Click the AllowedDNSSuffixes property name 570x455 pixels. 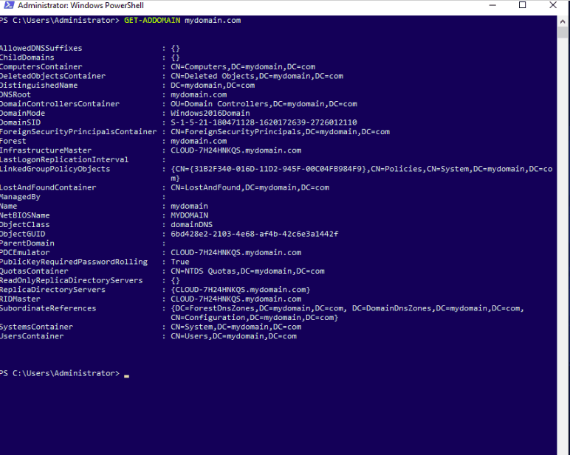[41, 48]
